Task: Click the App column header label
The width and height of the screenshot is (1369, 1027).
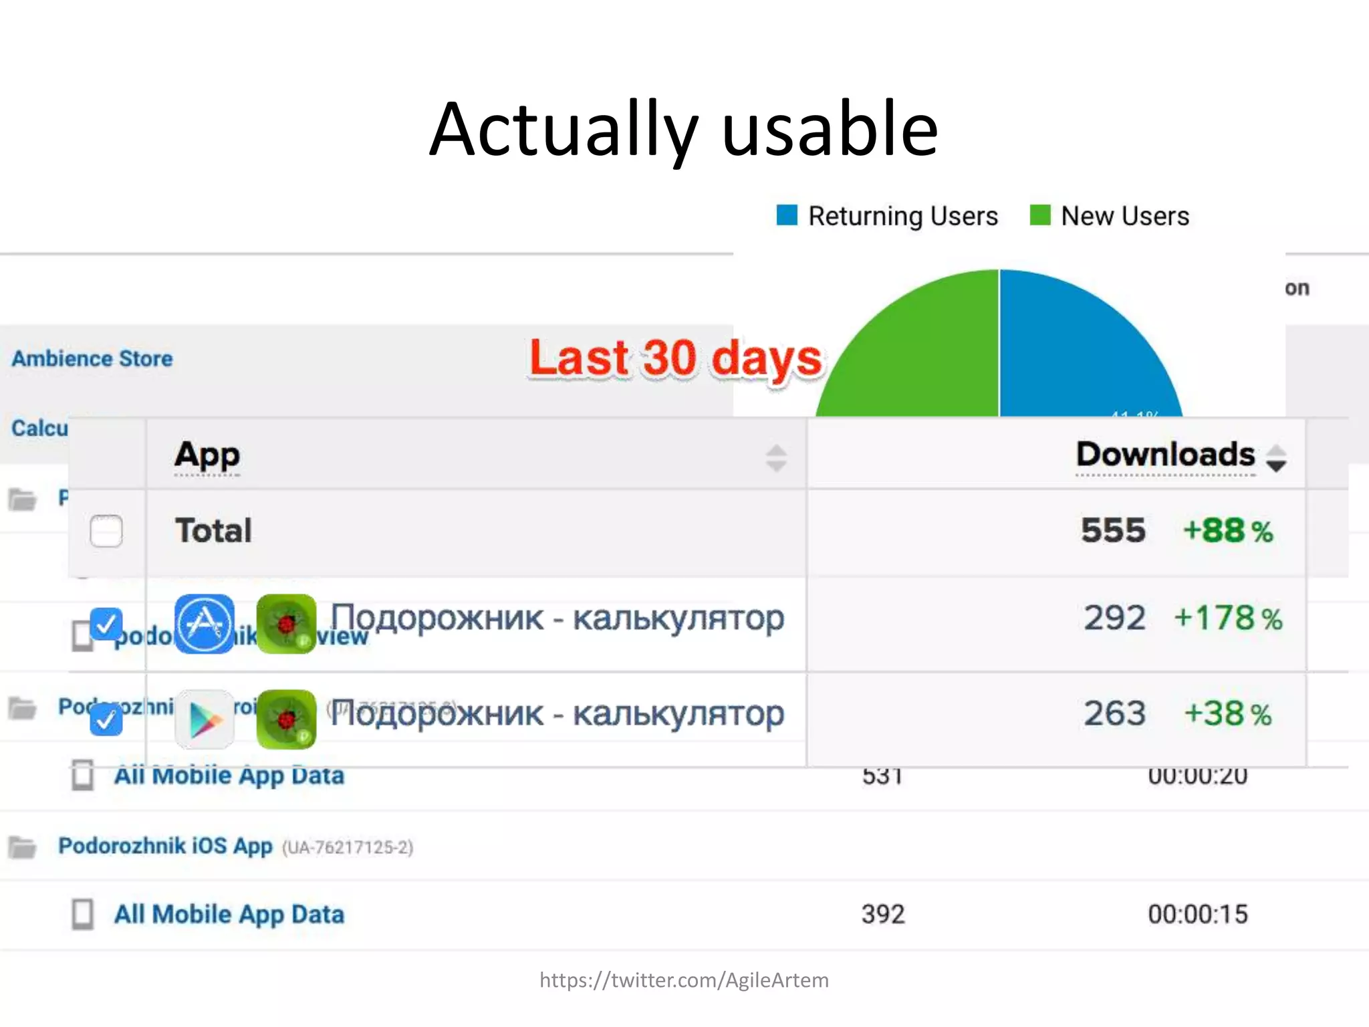Action: [207, 455]
